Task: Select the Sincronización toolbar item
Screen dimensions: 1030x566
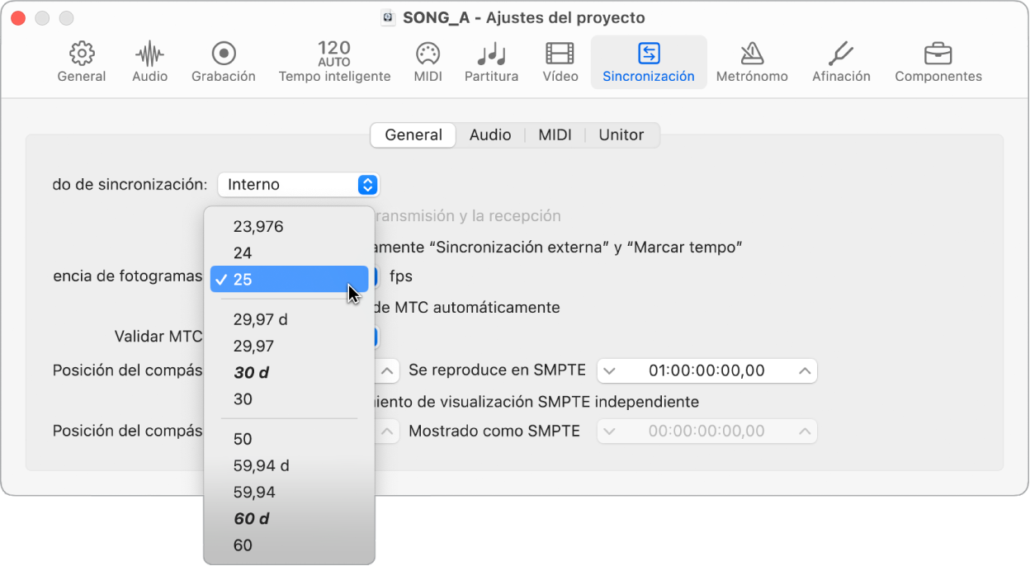Action: tap(649, 59)
